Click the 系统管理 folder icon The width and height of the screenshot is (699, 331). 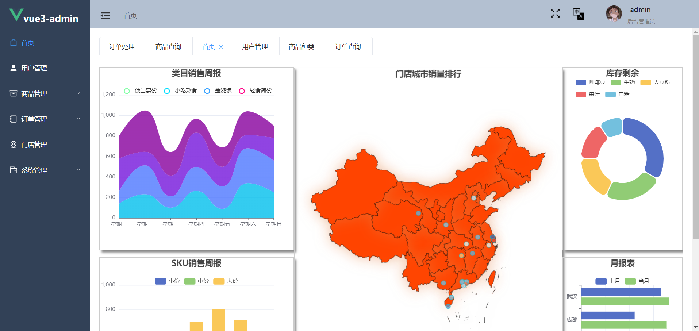coord(14,170)
